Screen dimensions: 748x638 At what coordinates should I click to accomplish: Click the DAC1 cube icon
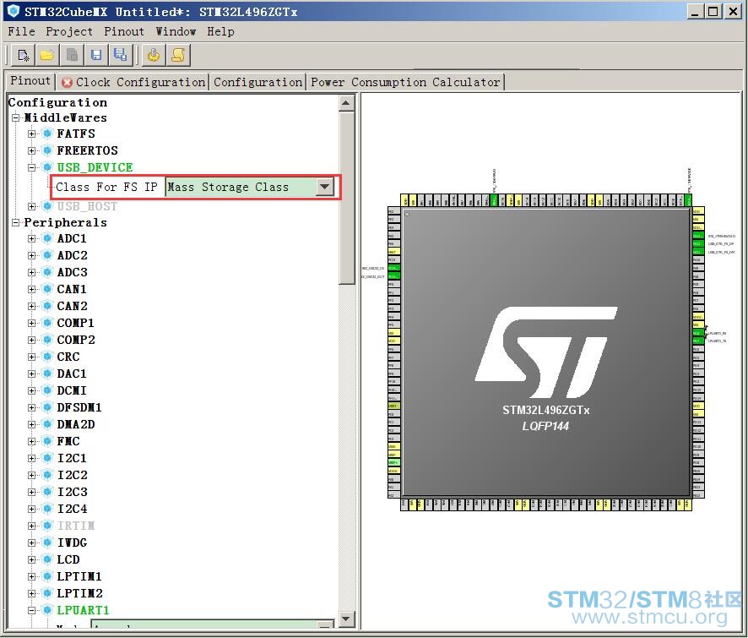click(47, 374)
